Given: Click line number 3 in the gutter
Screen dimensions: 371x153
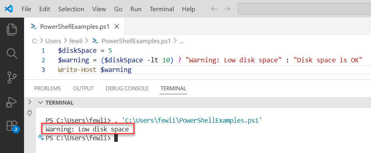Looking at the screenshot, I should 43,70.
